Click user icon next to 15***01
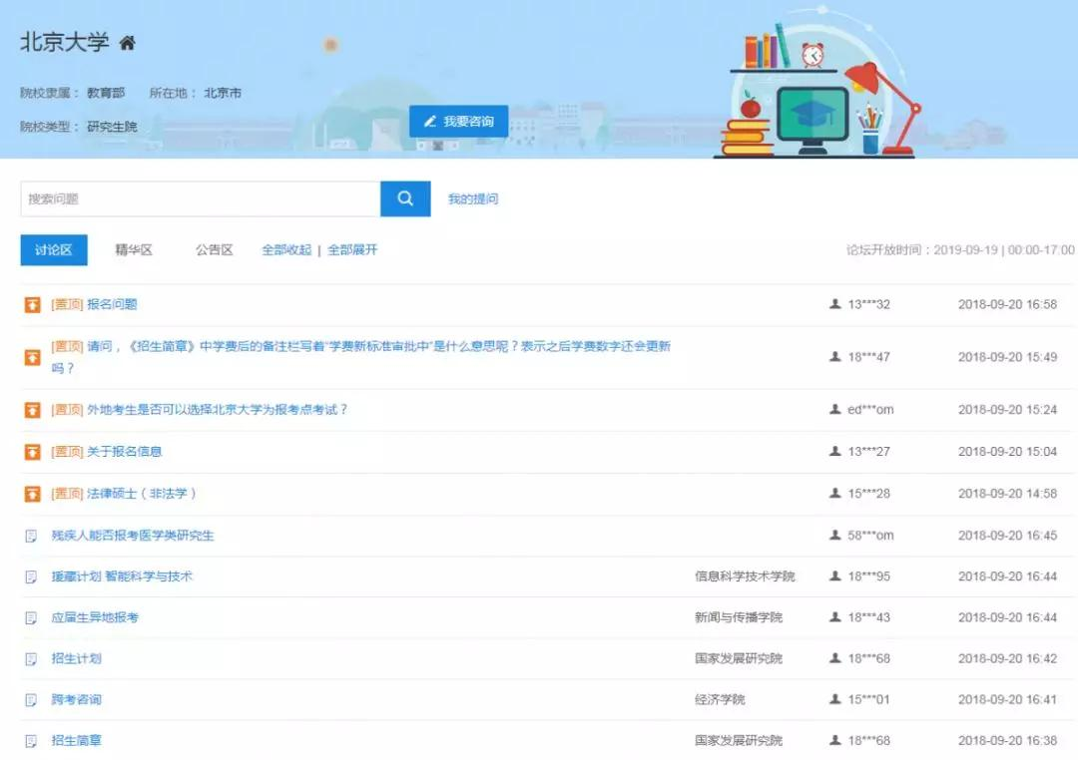1078x760 pixels. click(x=835, y=699)
